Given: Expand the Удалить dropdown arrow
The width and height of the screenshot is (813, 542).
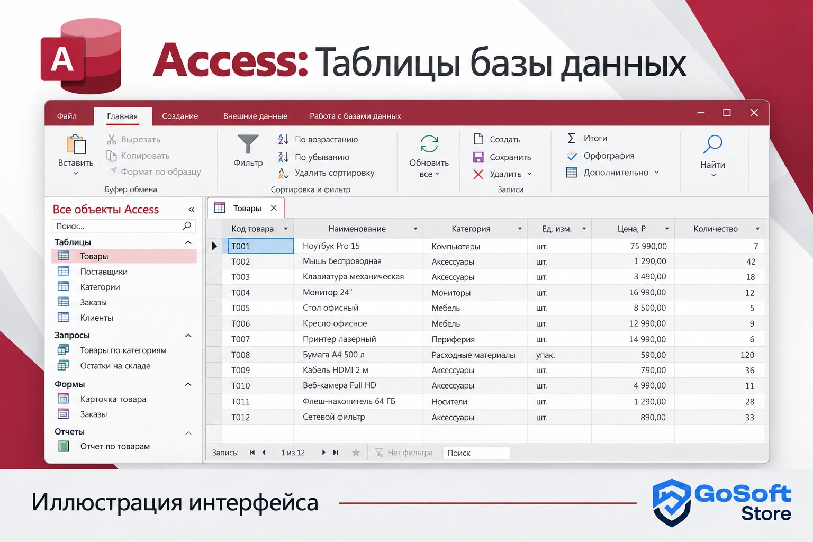Looking at the screenshot, I should tap(529, 174).
